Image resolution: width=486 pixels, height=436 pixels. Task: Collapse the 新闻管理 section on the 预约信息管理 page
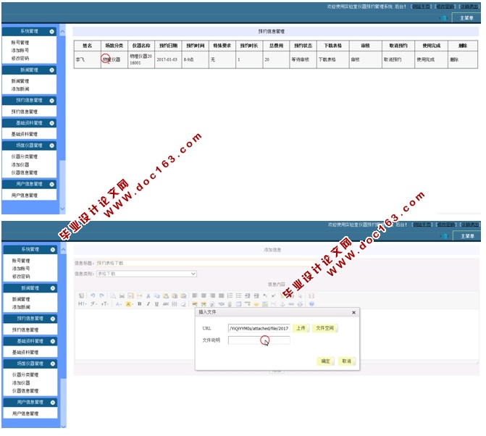[51, 70]
